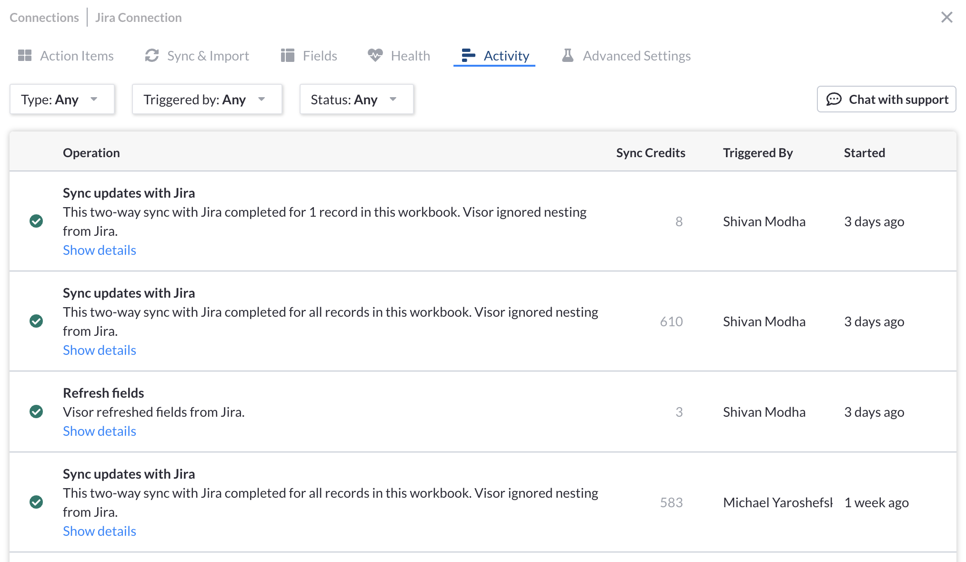Click Chat with support button

[x=886, y=99]
